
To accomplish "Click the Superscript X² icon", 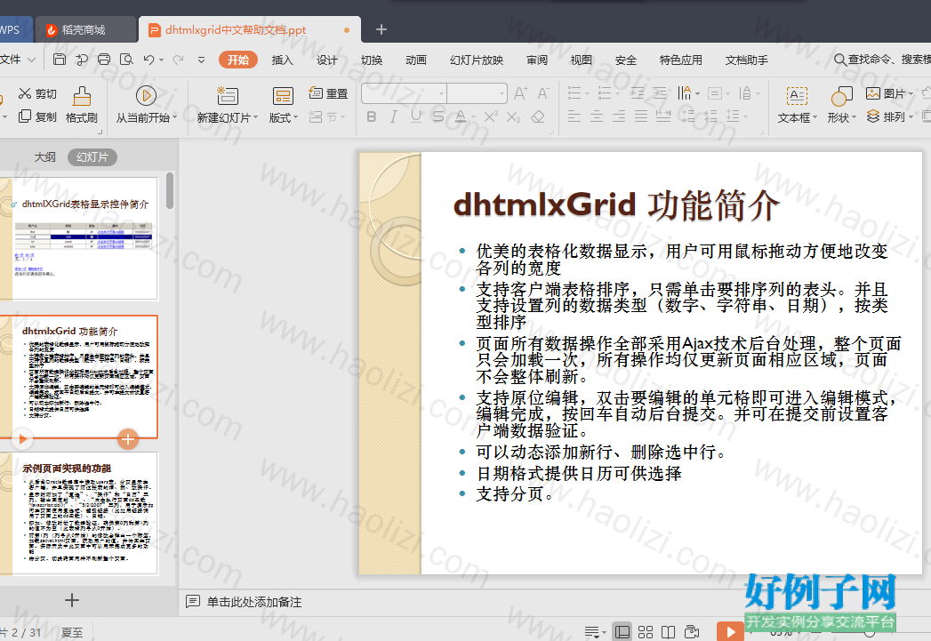I will [x=491, y=117].
